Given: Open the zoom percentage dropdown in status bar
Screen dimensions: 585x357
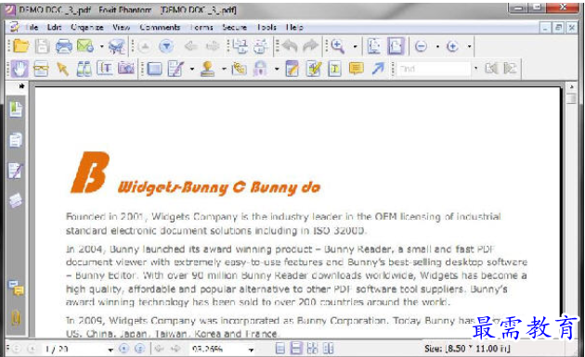Looking at the screenshot, I should pyautogui.click(x=251, y=350).
